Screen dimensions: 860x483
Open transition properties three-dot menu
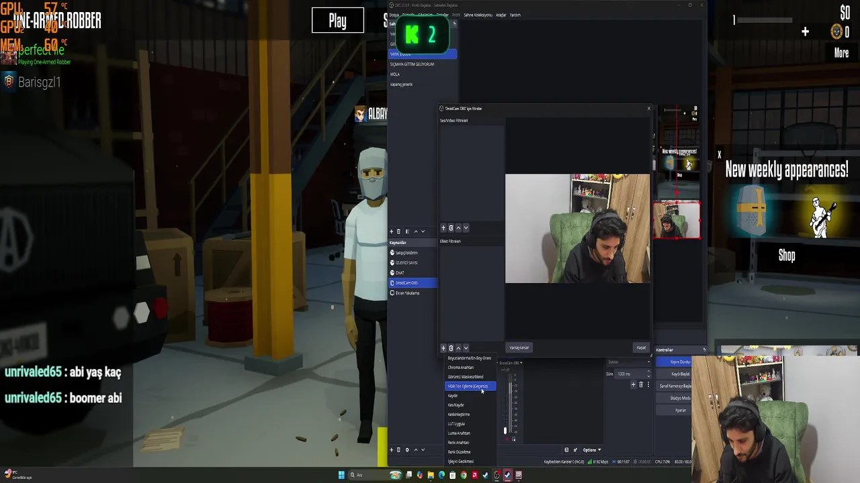tap(648, 384)
